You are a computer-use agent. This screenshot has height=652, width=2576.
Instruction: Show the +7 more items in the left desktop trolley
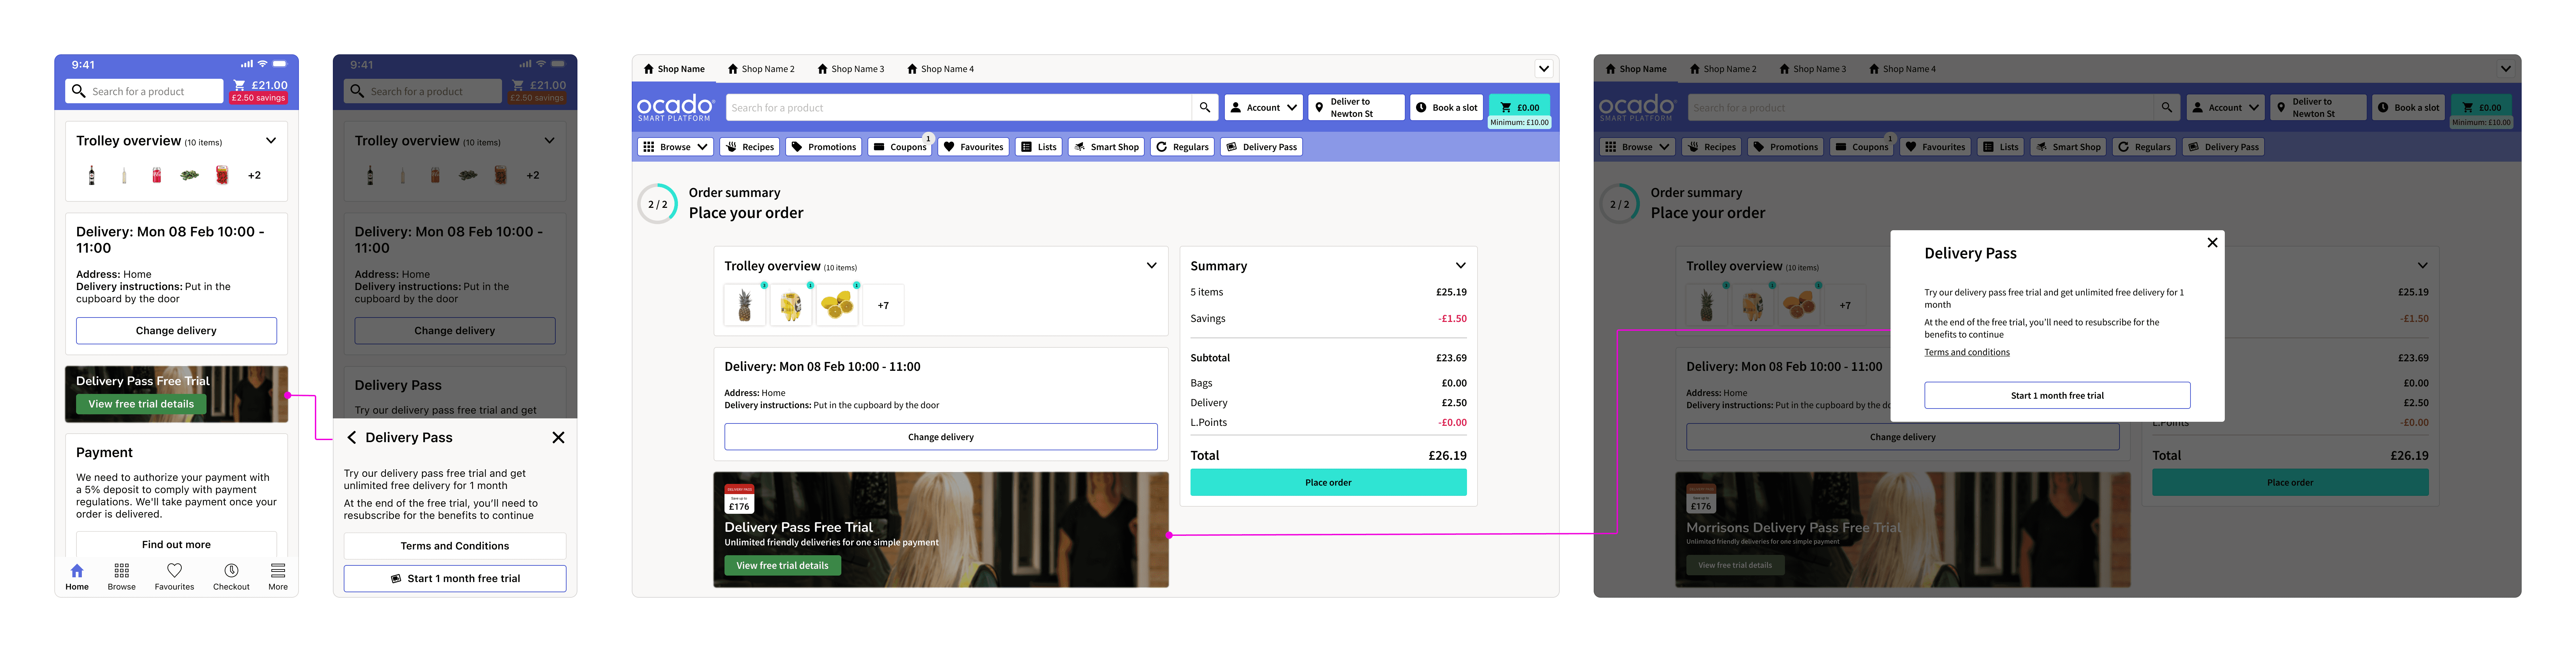(883, 305)
